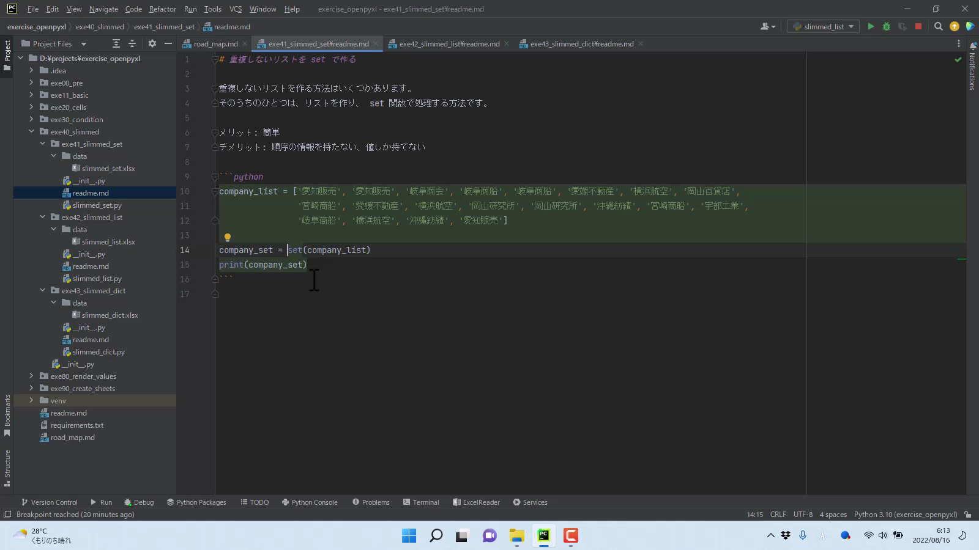Toggle the Terminal tool window
Image resolution: width=979 pixels, height=550 pixels.
click(421, 502)
